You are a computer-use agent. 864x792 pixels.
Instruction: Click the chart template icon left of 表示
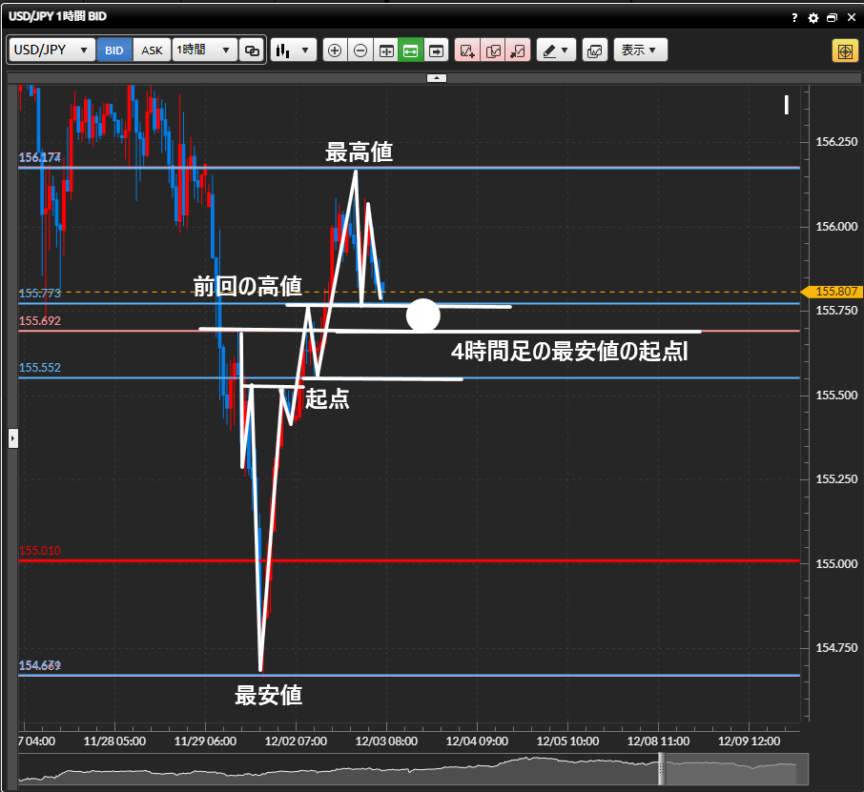pyautogui.click(x=594, y=51)
